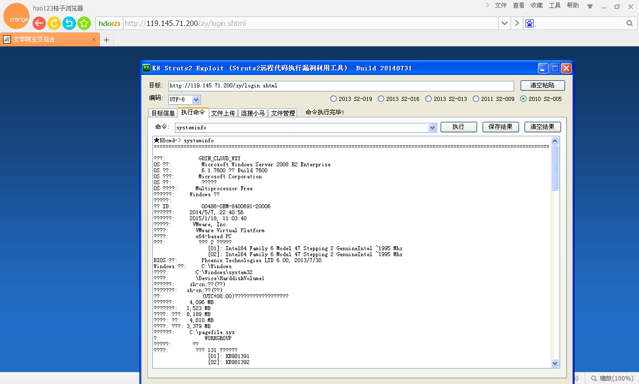Go back with the red arrow button
639x384 pixels.
[x=39, y=23]
